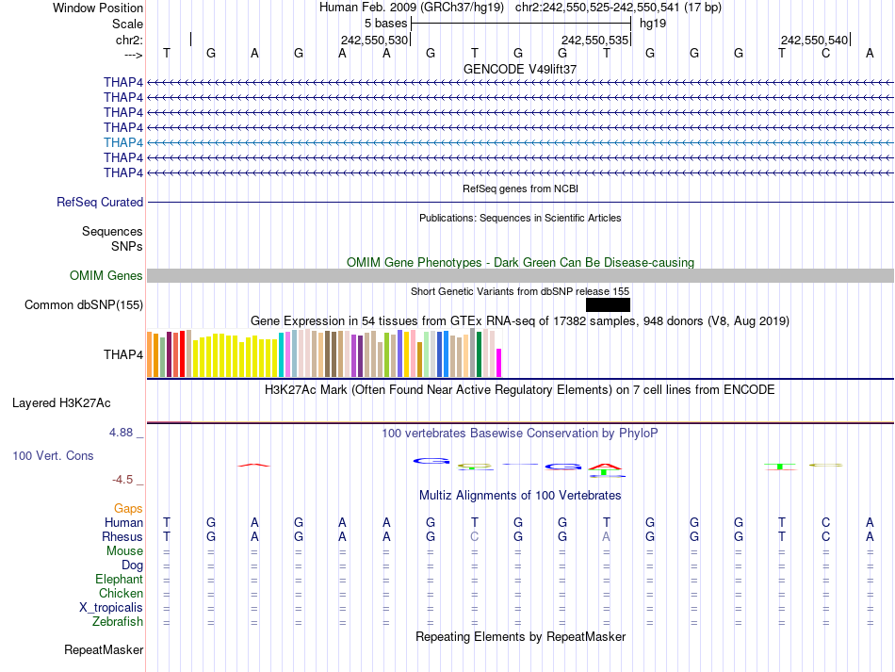Open 100 vertebrates Basewise Conservation title
Viewport: 895px width, 672px height.
(520, 434)
